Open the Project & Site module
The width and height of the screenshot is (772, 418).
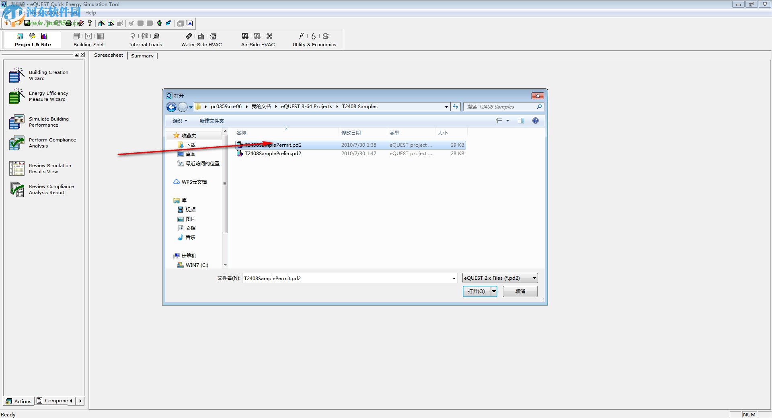tap(33, 40)
